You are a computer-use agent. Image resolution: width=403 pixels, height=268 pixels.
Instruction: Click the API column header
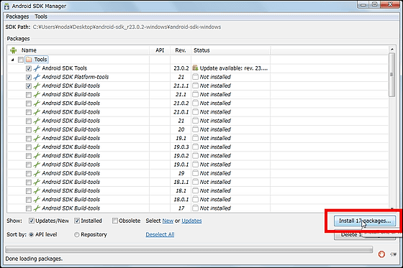[x=160, y=50]
